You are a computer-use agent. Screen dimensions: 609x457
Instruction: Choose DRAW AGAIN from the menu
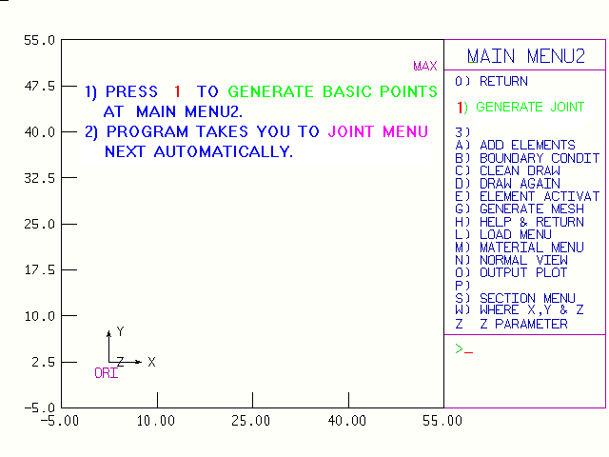pyautogui.click(x=520, y=184)
